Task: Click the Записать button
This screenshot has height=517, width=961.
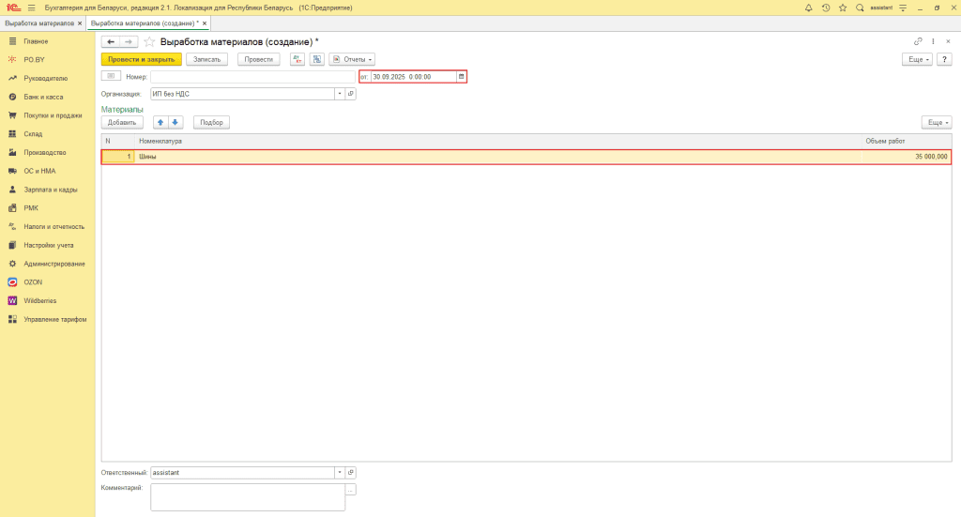Action: pos(207,59)
